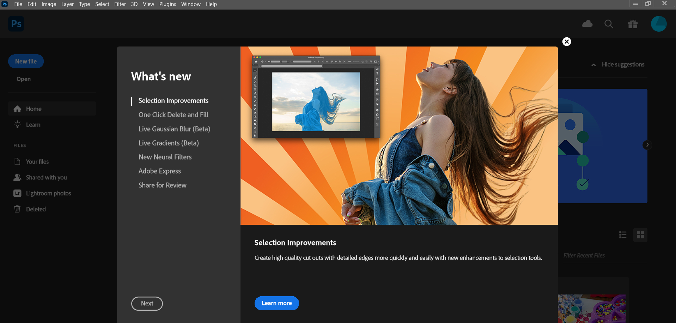The image size is (676, 323).
Task: Select Adobe Express feature
Action: 160,171
